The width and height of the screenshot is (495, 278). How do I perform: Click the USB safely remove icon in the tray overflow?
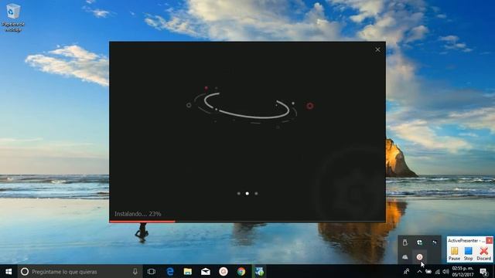(405, 242)
